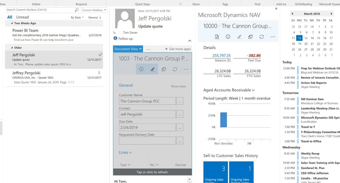
Task: Click the sender avatar picture of Jeff Pergolski
Action: (x=125, y=19)
